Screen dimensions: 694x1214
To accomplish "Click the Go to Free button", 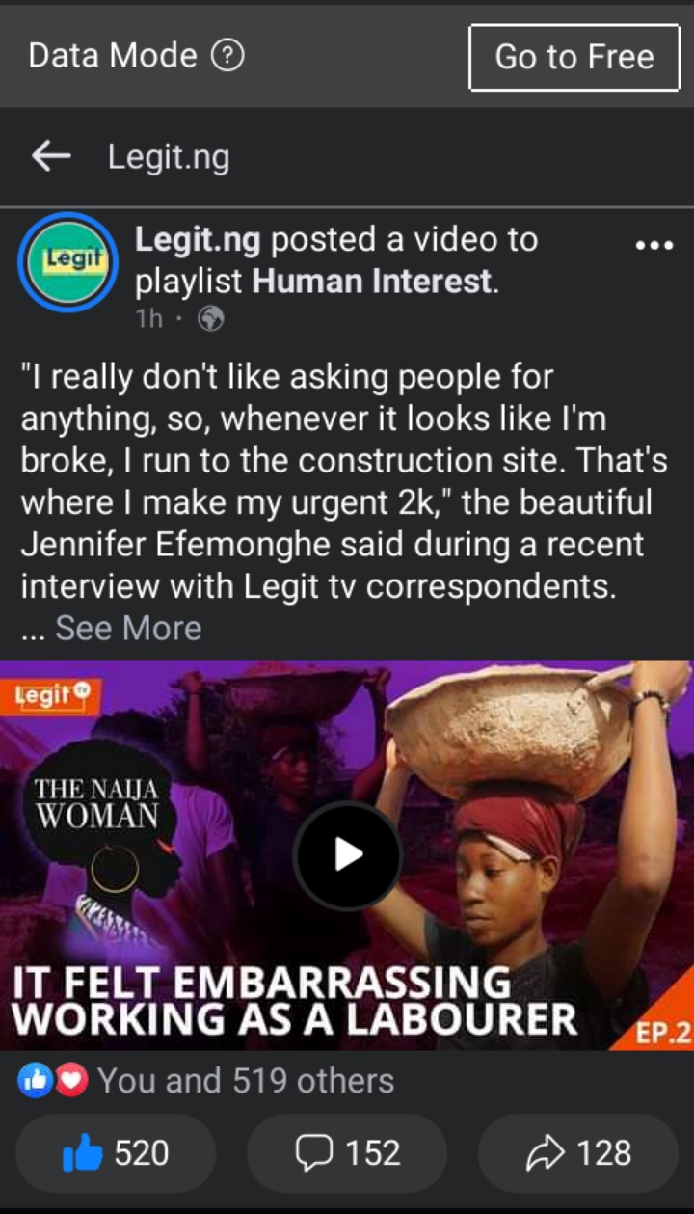I will [574, 57].
